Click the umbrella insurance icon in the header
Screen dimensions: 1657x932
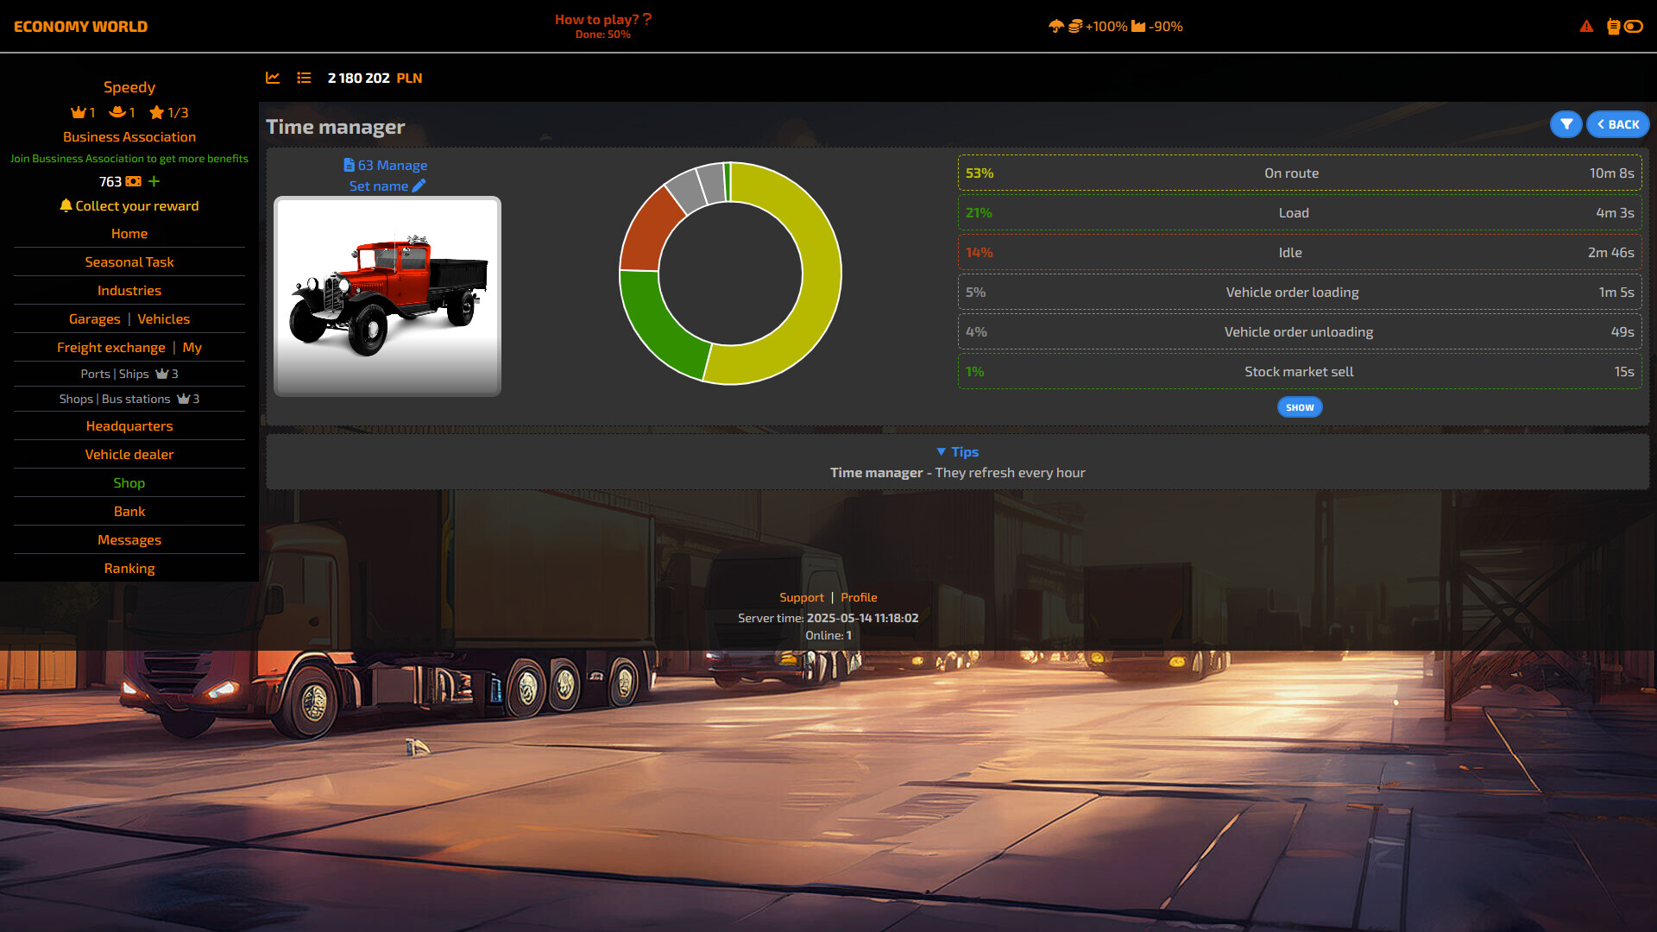click(x=1058, y=27)
